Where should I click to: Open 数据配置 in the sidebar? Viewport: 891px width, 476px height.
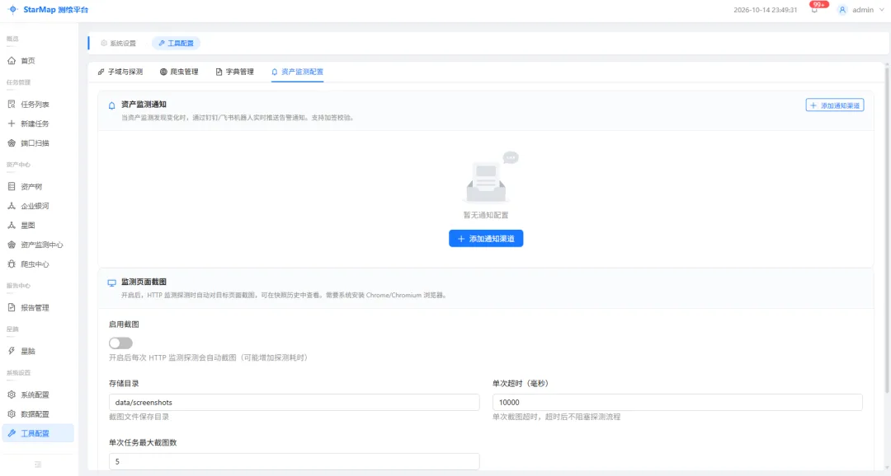click(37, 413)
